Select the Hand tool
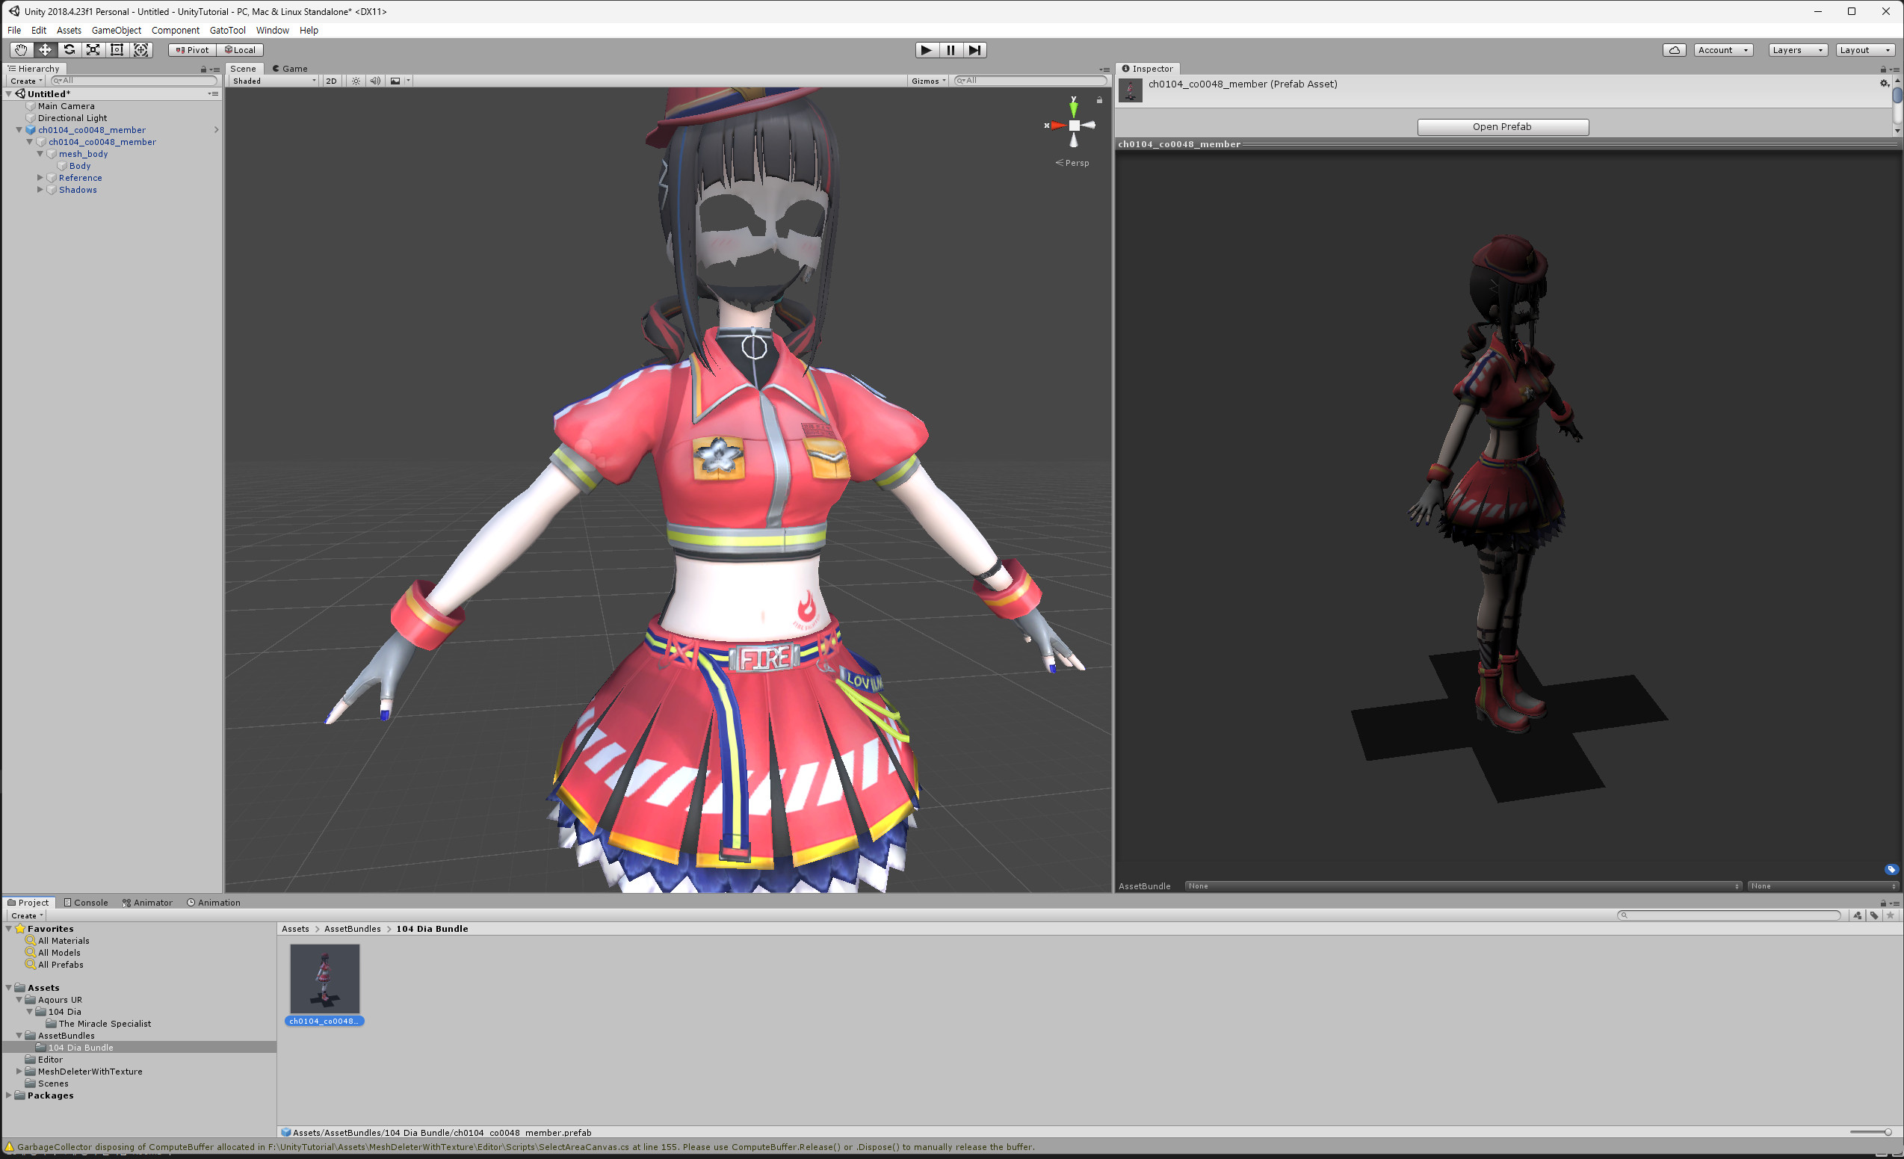This screenshot has width=1904, height=1159. coord(21,50)
